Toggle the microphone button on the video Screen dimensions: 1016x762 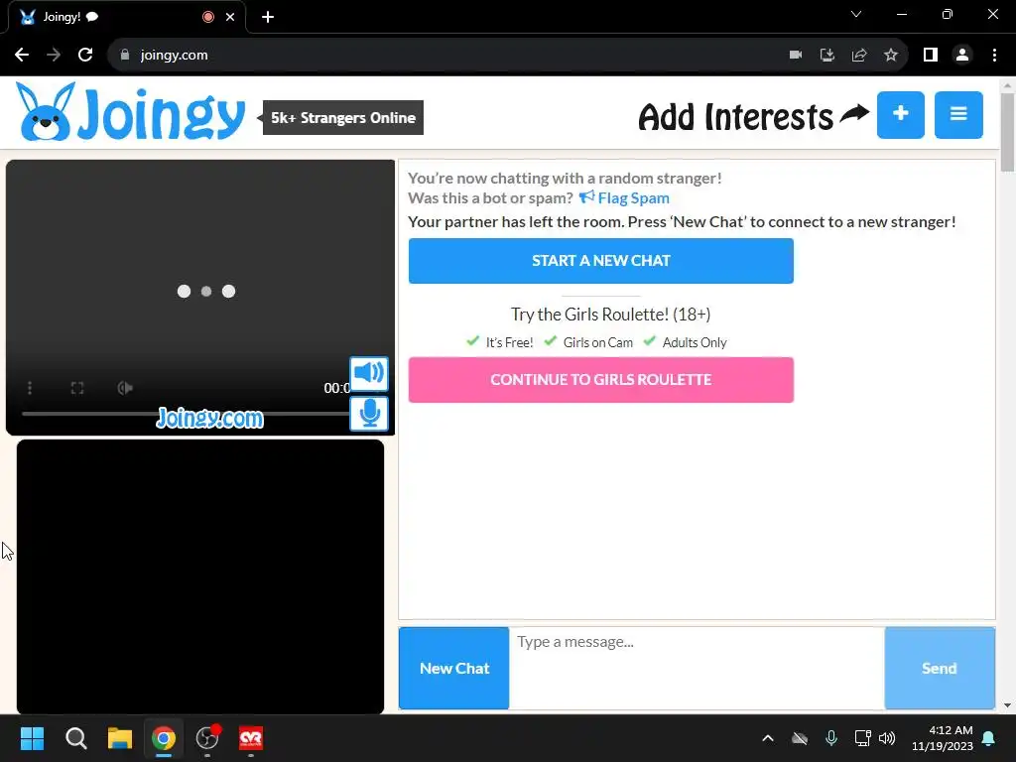369,414
